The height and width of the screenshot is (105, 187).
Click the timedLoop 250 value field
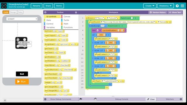tap(102, 26)
